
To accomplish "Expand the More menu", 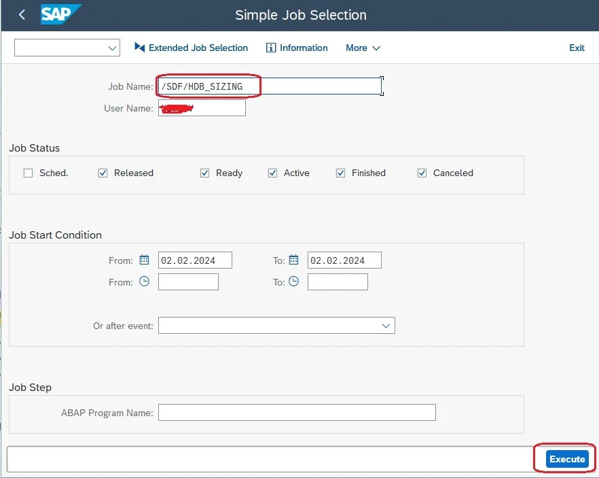I will click(363, 48).
